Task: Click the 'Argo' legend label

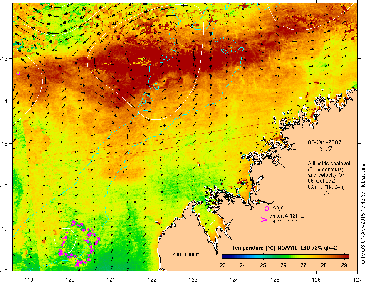Action: click(278, 208)
